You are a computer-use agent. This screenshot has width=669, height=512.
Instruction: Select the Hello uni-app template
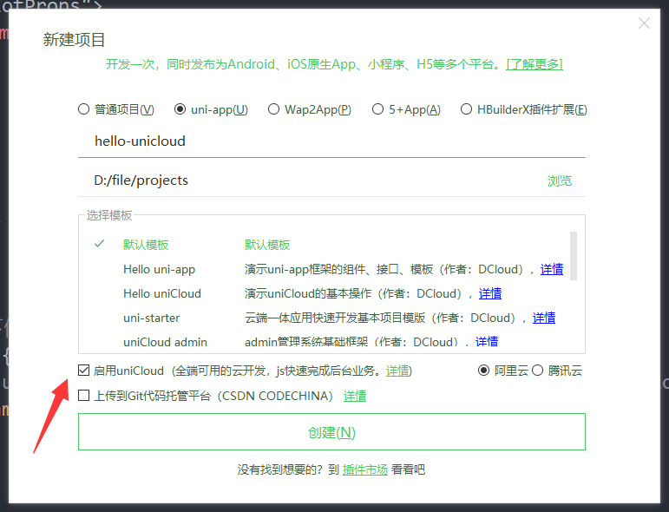160,269
